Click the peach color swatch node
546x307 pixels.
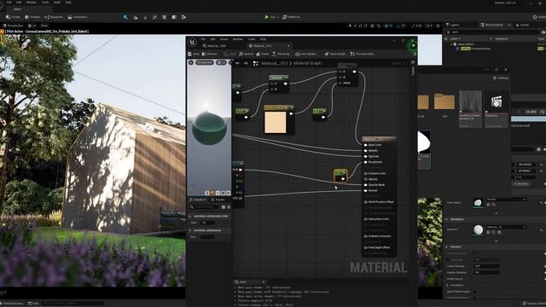[275, 123]
